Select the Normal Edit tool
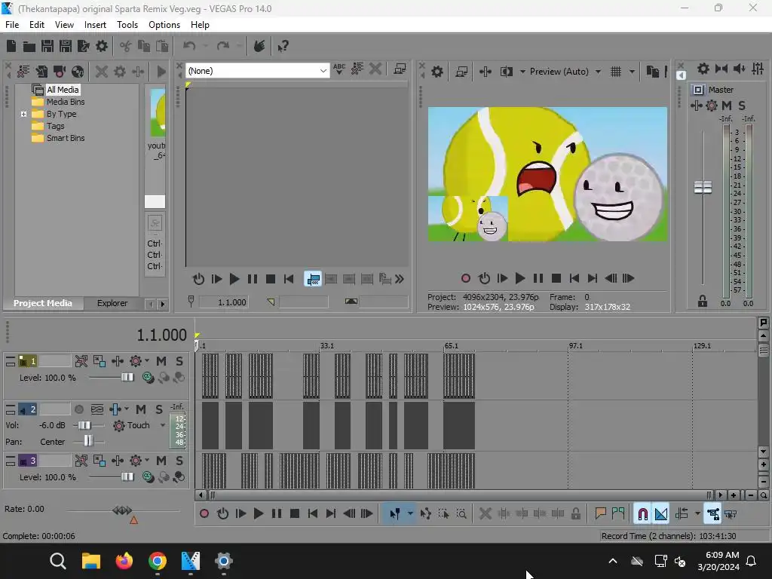Screen dimensions: 772x579 (x=394, y=514)
